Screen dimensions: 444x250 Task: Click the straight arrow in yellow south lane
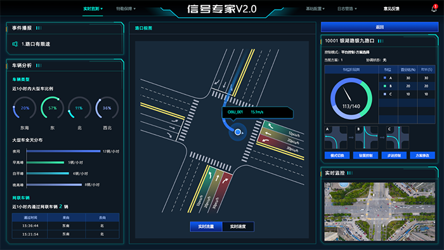pyautogui.click(x=217, y=178)
